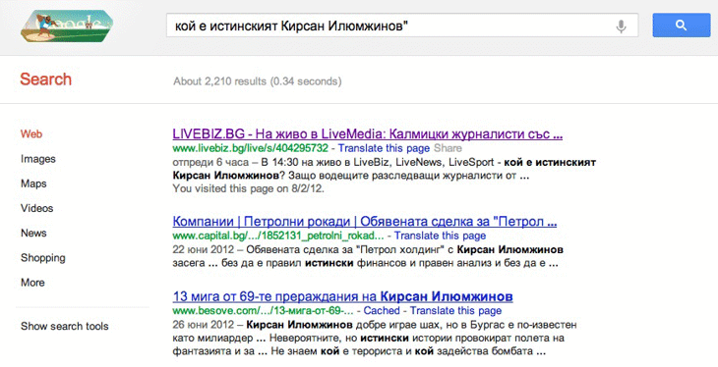Open the LIVEBIZ.BG result title link
Image resolution: width=718 pixels, height=367 pixels.
point(367,133)
